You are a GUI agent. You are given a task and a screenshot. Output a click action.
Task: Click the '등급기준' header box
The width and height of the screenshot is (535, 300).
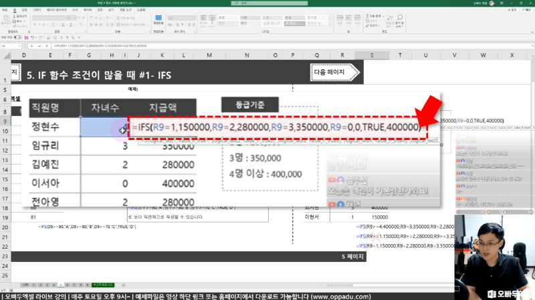(250, 105)
